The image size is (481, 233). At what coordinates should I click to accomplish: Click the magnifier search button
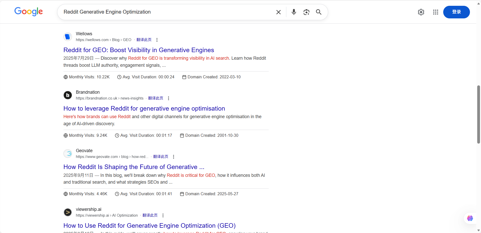319,12
